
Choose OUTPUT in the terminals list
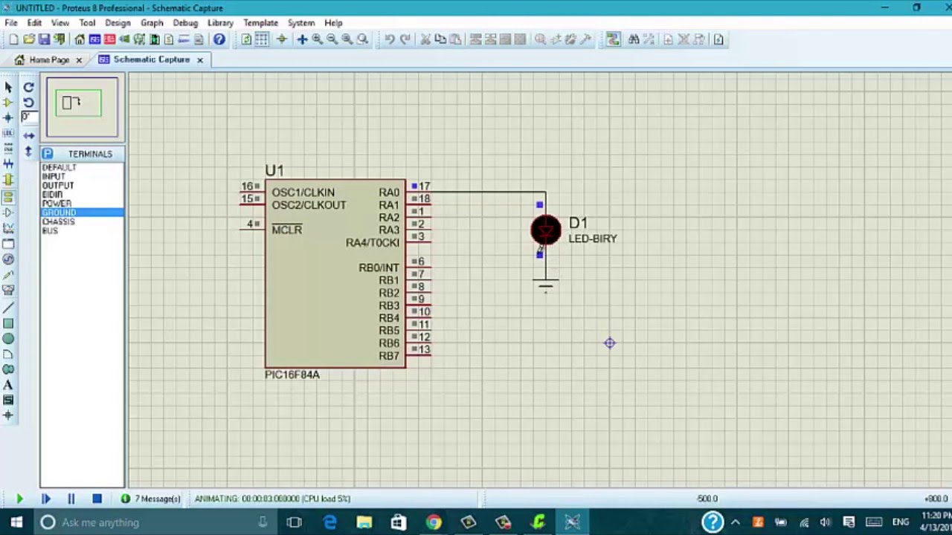pos(58,186)
